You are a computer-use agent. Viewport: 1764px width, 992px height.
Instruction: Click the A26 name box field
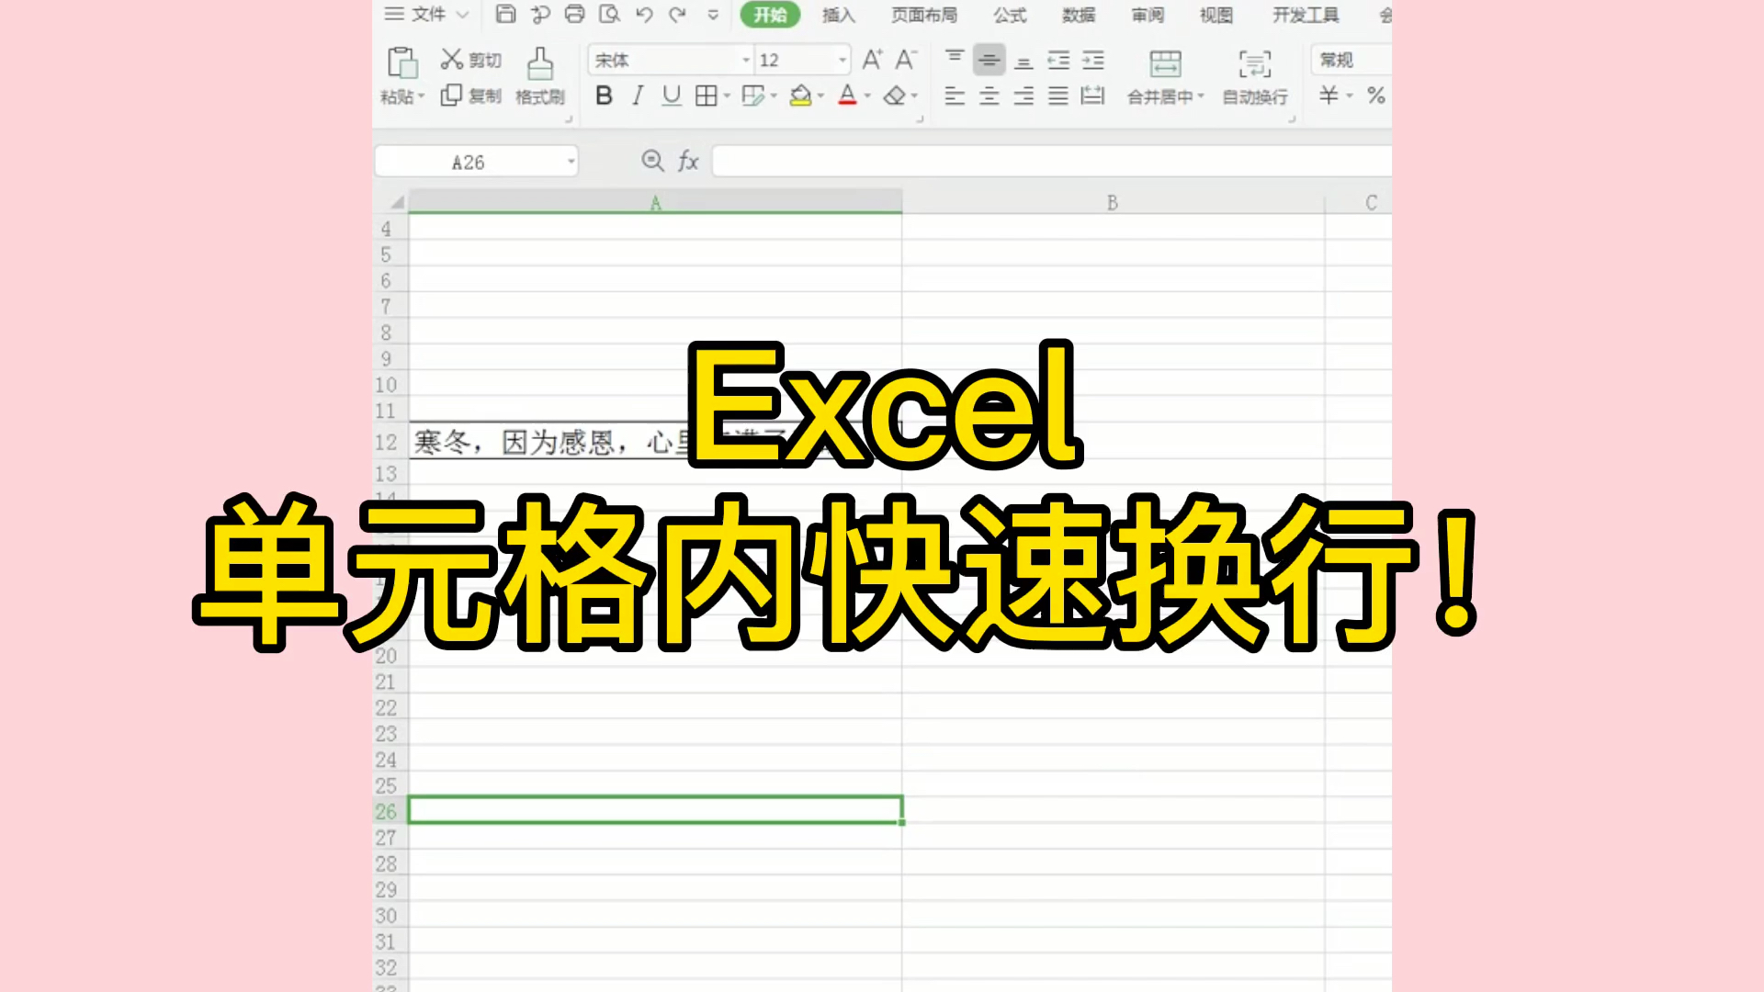pos(469,163)
